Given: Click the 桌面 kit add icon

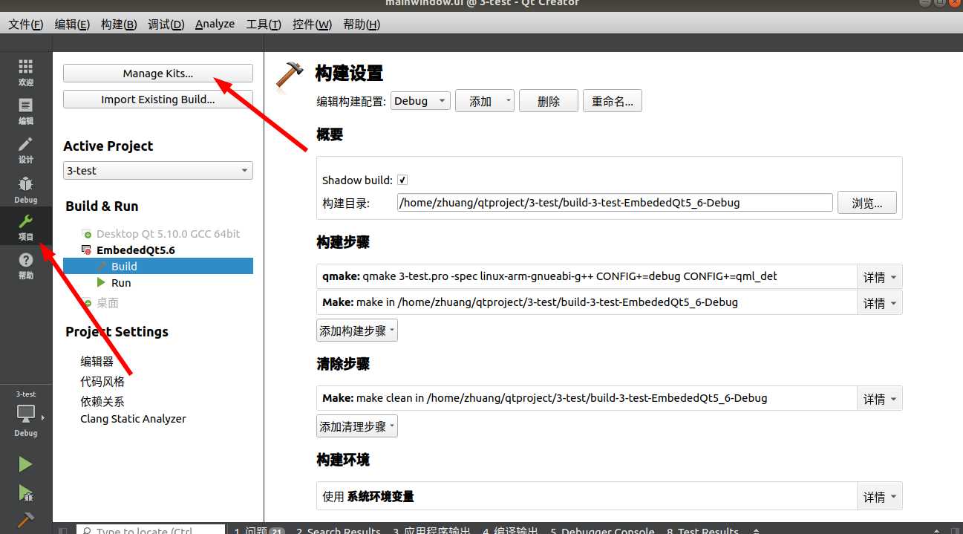Looking at the screenshot, I should tap(88, 303).
